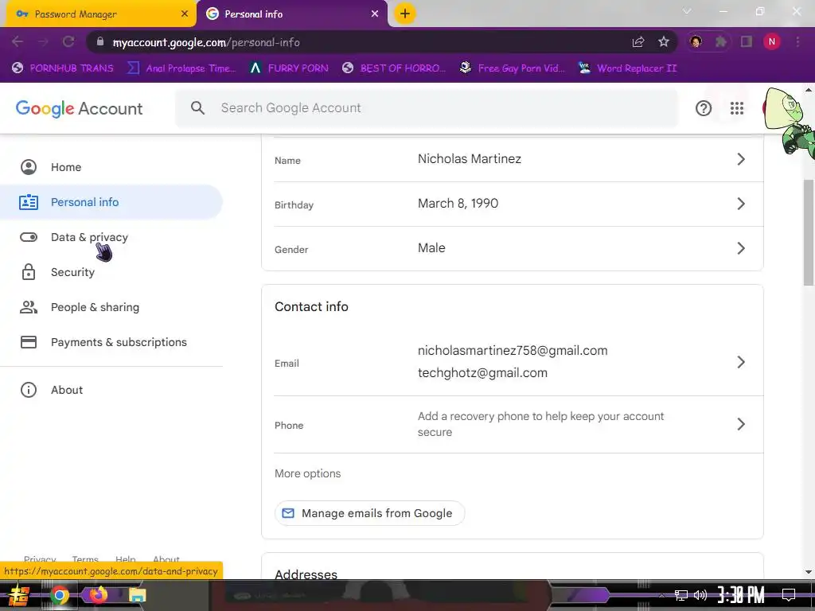Screen dimensions: 815x611
Task: Click the browser back arrow
Action: (x=18, y=41)
